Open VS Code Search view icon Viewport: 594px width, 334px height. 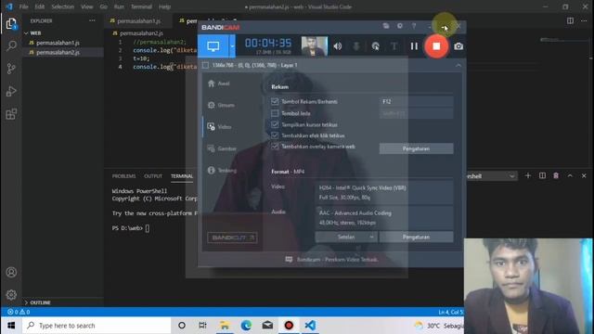pos(11,46)
